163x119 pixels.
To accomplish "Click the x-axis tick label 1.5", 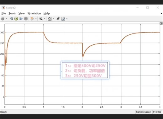I will tap(63, 107).
